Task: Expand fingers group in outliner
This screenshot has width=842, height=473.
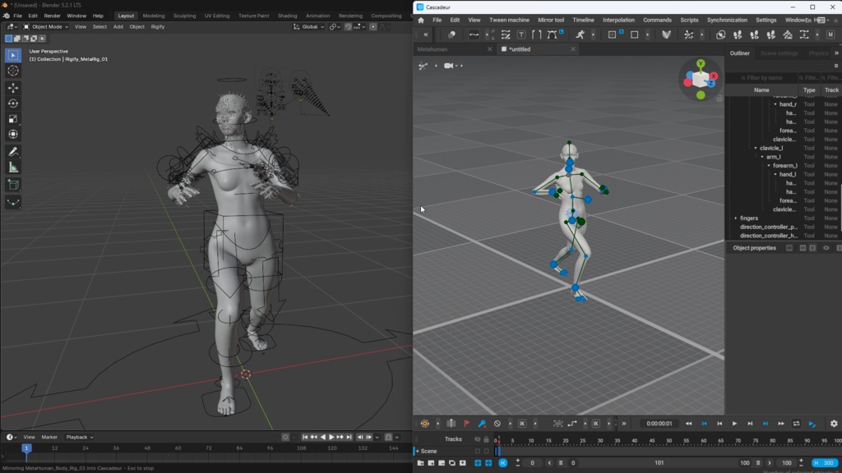Action: coord(736,218)
